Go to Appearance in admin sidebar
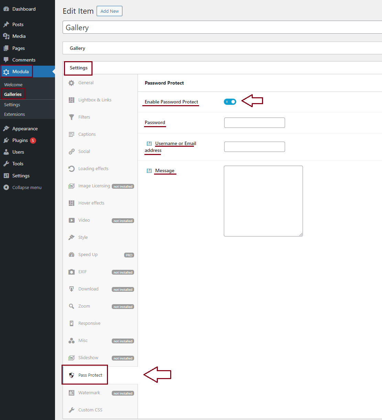 tap(25, 129)
